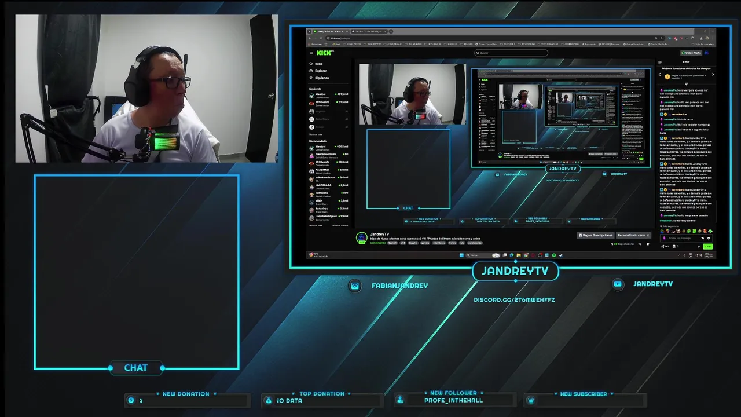
Task: Click the weather widget on the taskbar
Action: [318, 255]
